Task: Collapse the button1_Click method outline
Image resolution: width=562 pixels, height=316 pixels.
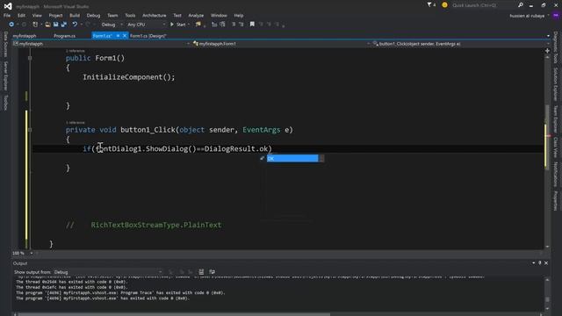Action: (x=30, y=130)
